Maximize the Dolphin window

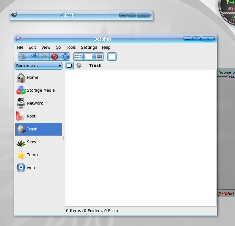coord(196,39)
